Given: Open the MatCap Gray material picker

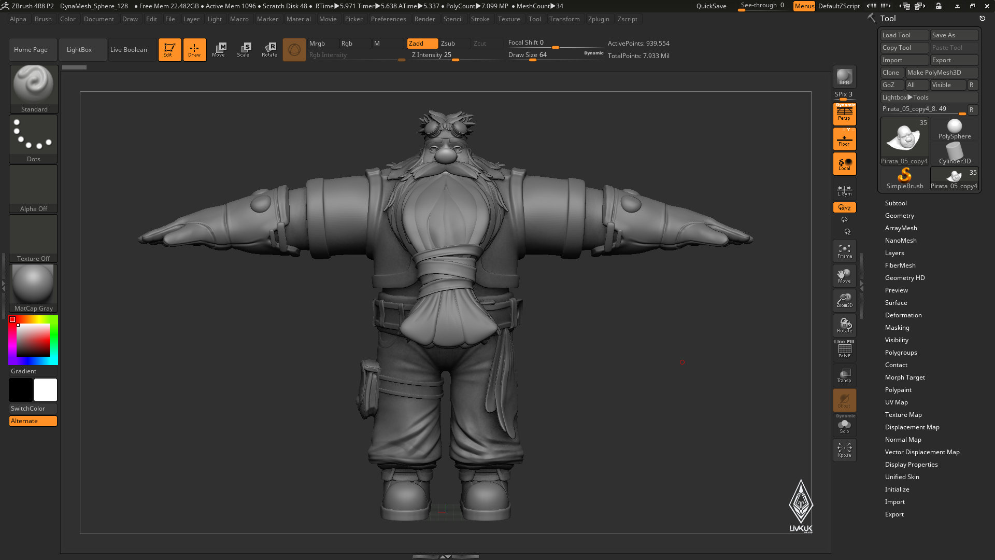Looking at the screenshot, I should [34, 288].
